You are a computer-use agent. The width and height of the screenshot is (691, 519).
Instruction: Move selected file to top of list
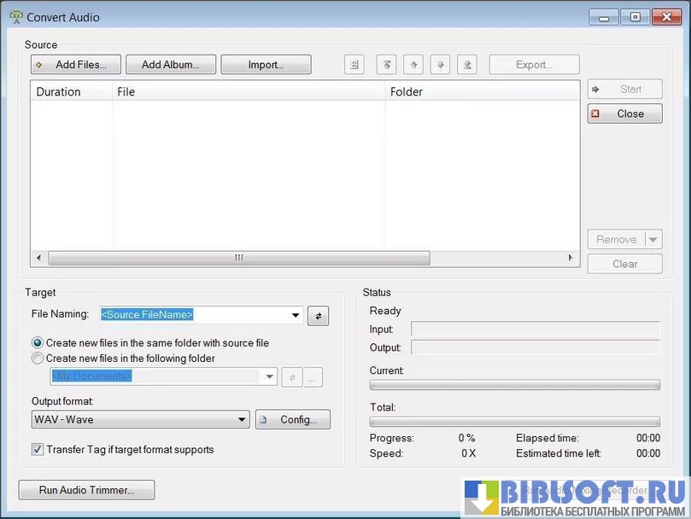tap(388, 65)
